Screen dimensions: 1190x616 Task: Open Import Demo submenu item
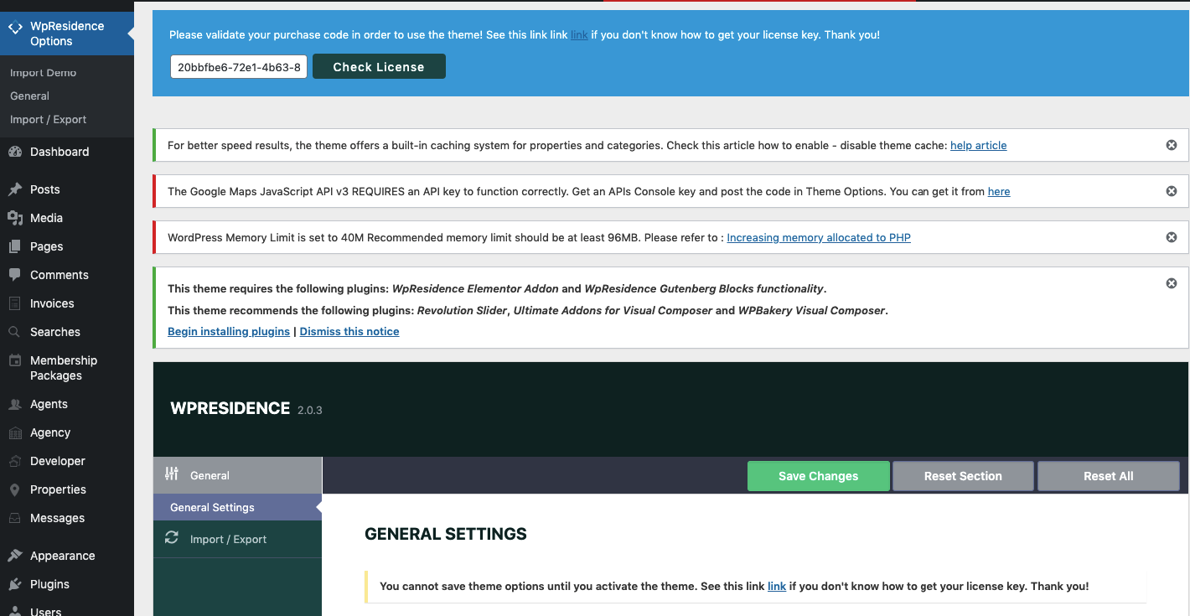43,73
